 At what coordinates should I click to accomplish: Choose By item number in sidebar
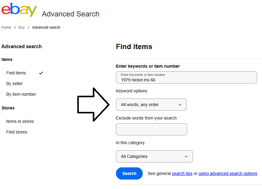pyautogui.click(x=21, y=94)
